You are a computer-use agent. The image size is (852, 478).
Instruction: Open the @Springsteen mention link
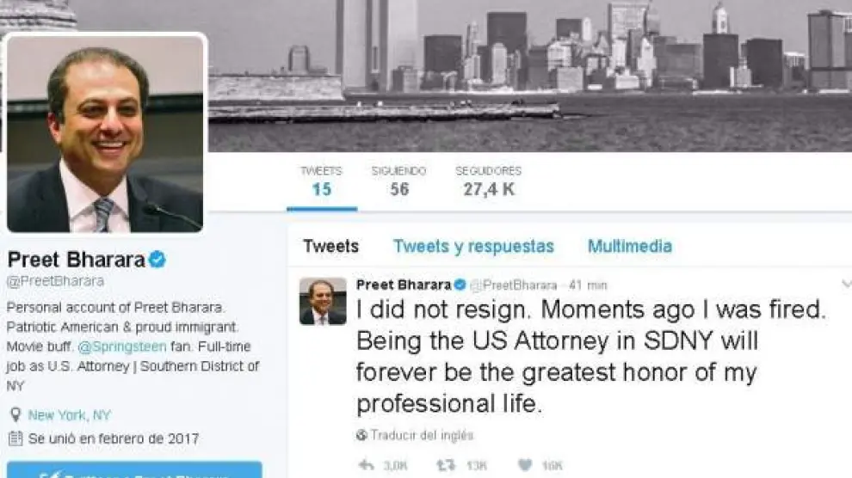(121, 346)
